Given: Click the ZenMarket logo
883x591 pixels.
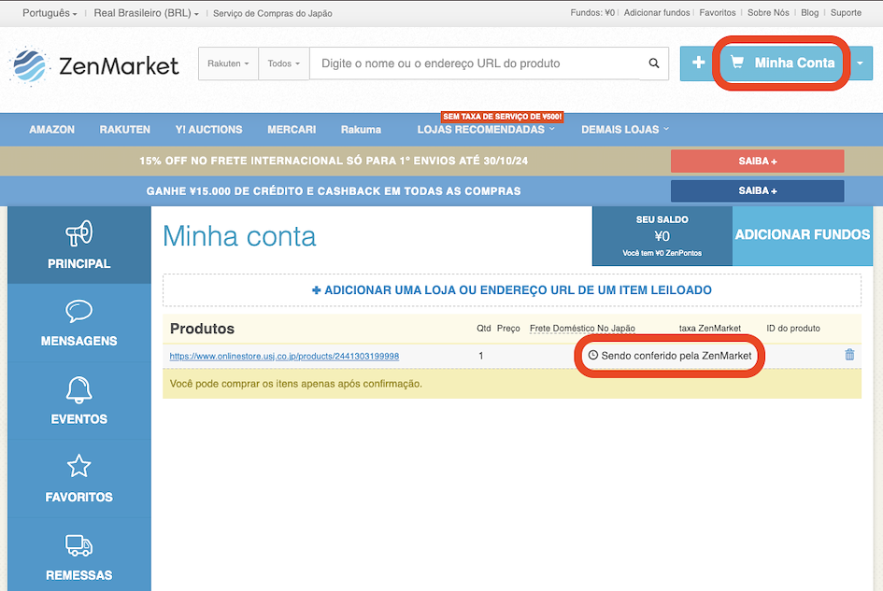Looking at the screenshot, I should (x=94, y=65).
